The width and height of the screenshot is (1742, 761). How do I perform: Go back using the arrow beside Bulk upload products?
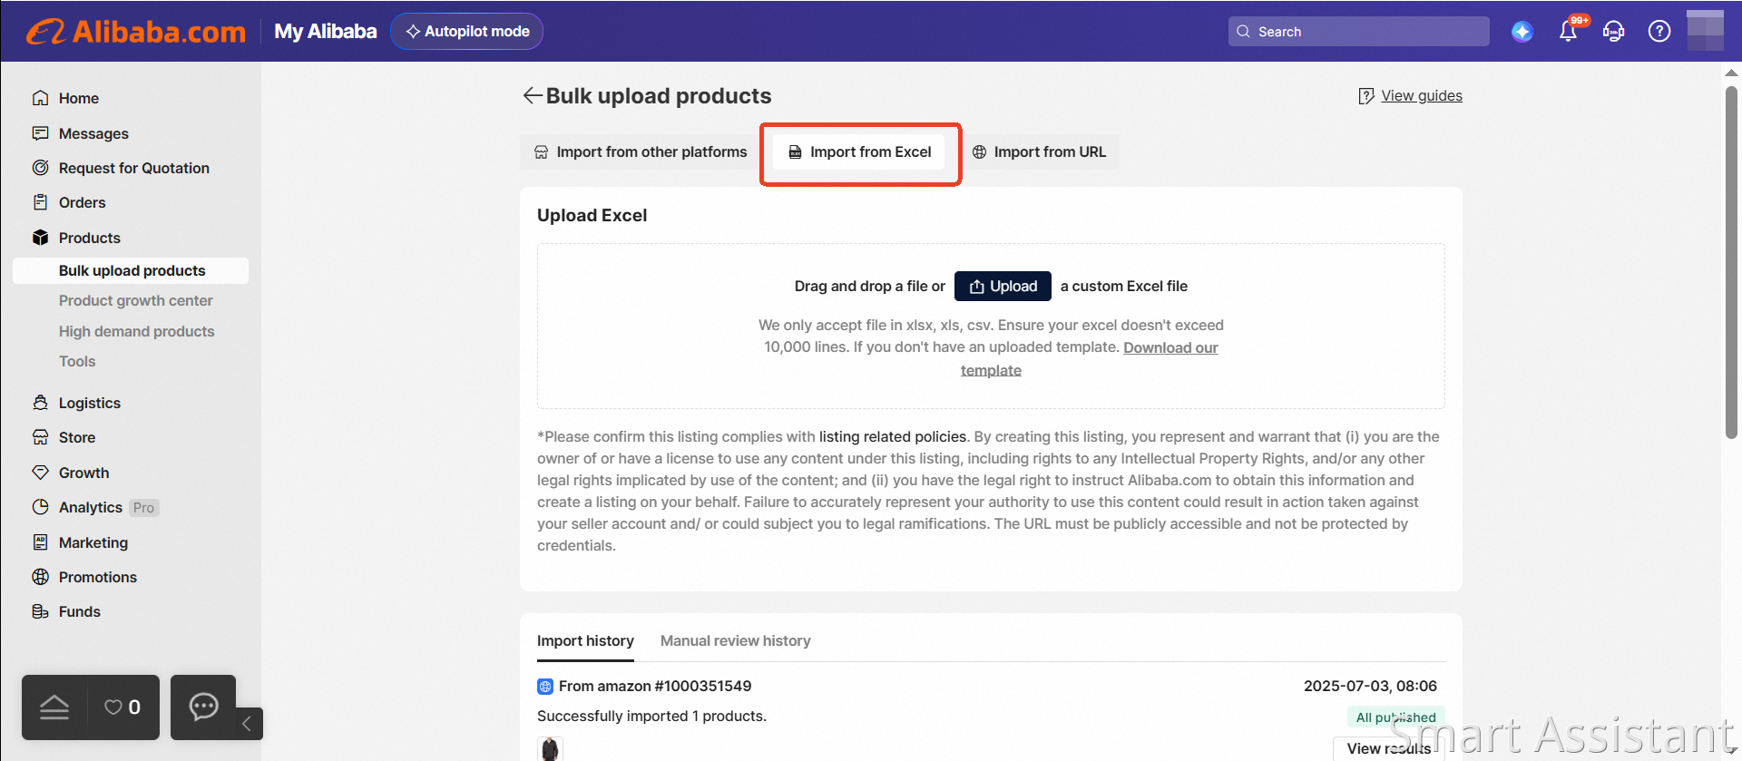[533, 95]
